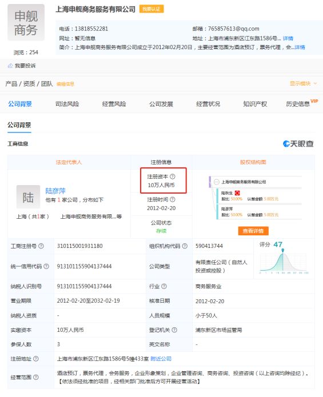Image resolution: width=323 pixels, height=397 pixels.
Task: Switch to the 知识产权 tab
Action: pos(255,104)
